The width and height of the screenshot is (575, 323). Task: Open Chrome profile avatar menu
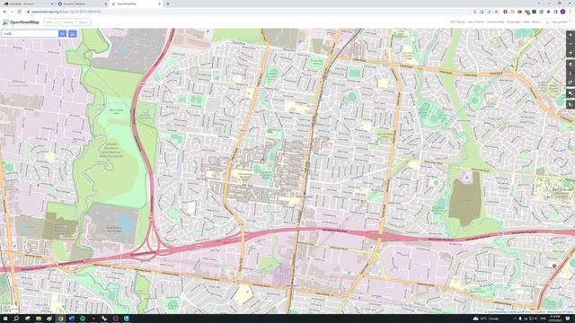[563, 12]
